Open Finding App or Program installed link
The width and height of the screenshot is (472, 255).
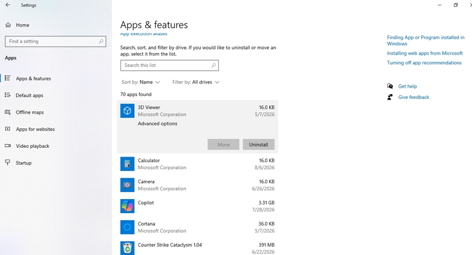click(425, 40)
